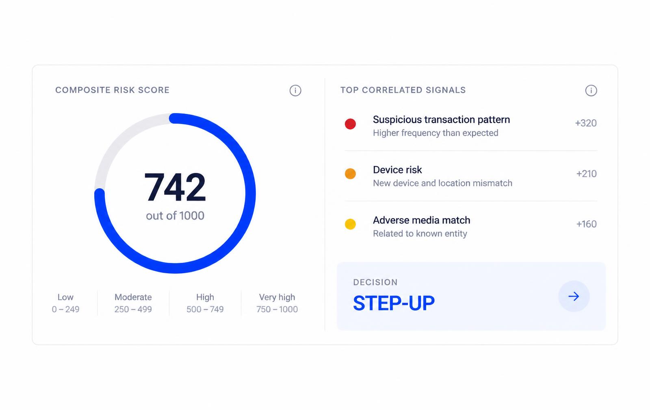This screenshot has height=410, width=650.
Task: Click the +320 score contribution
Action: click(586, 123)
